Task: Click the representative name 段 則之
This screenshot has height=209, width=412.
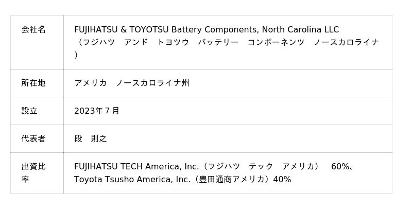Action: [91, 138]
